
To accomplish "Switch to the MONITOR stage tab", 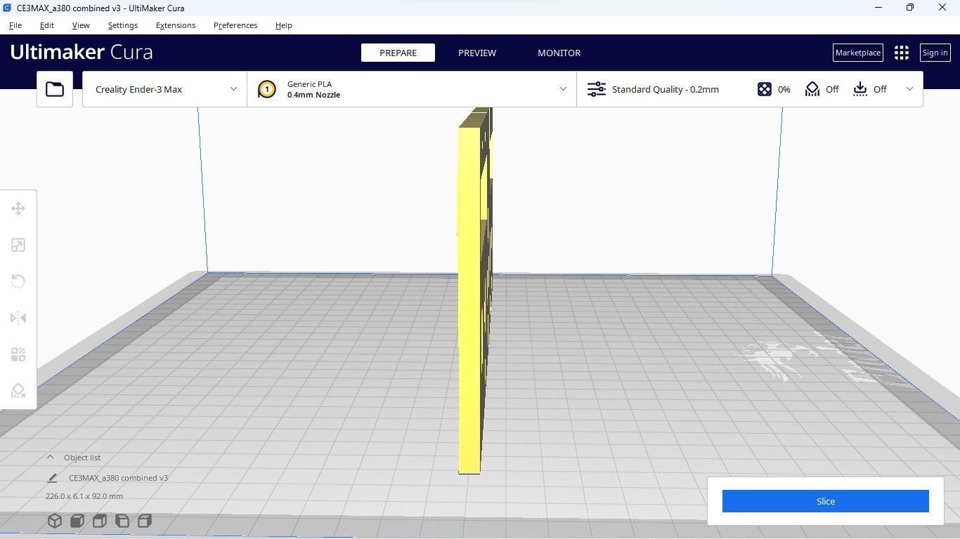I will tap(559, 53).
